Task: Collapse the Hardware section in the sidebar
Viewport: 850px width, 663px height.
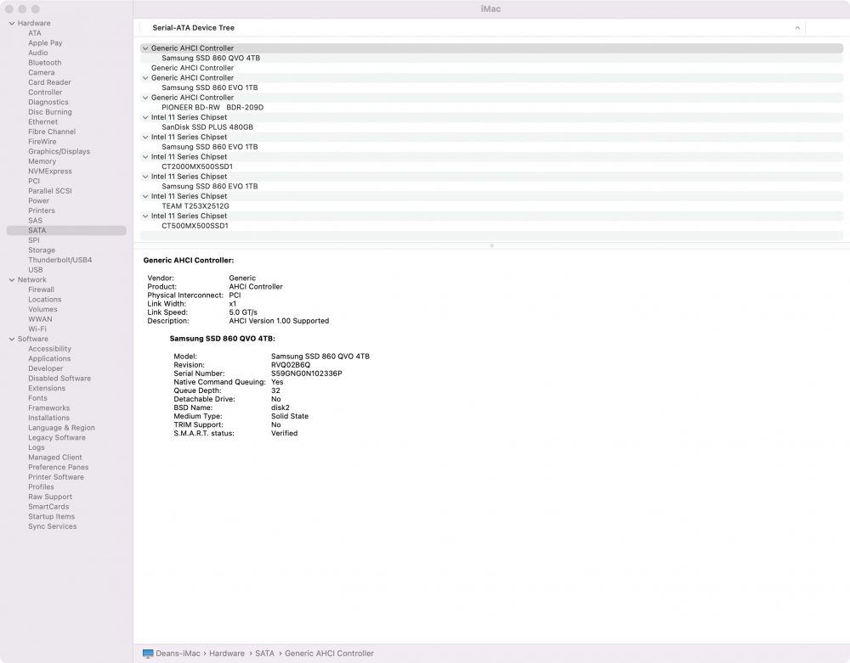Action: click(11, 23)
